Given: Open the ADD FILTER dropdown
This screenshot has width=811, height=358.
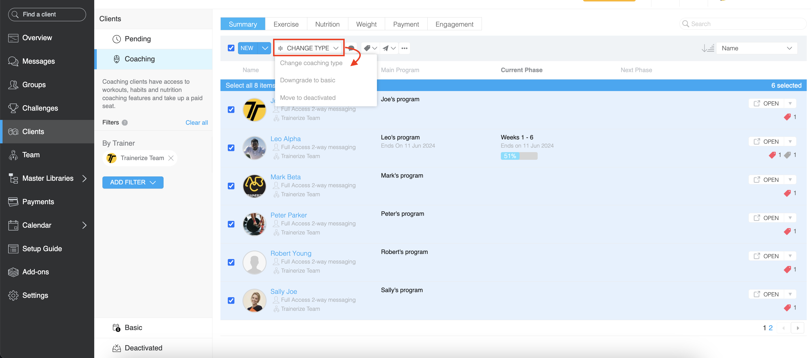Looking at the screenshot, I should (x=133, y=182).
